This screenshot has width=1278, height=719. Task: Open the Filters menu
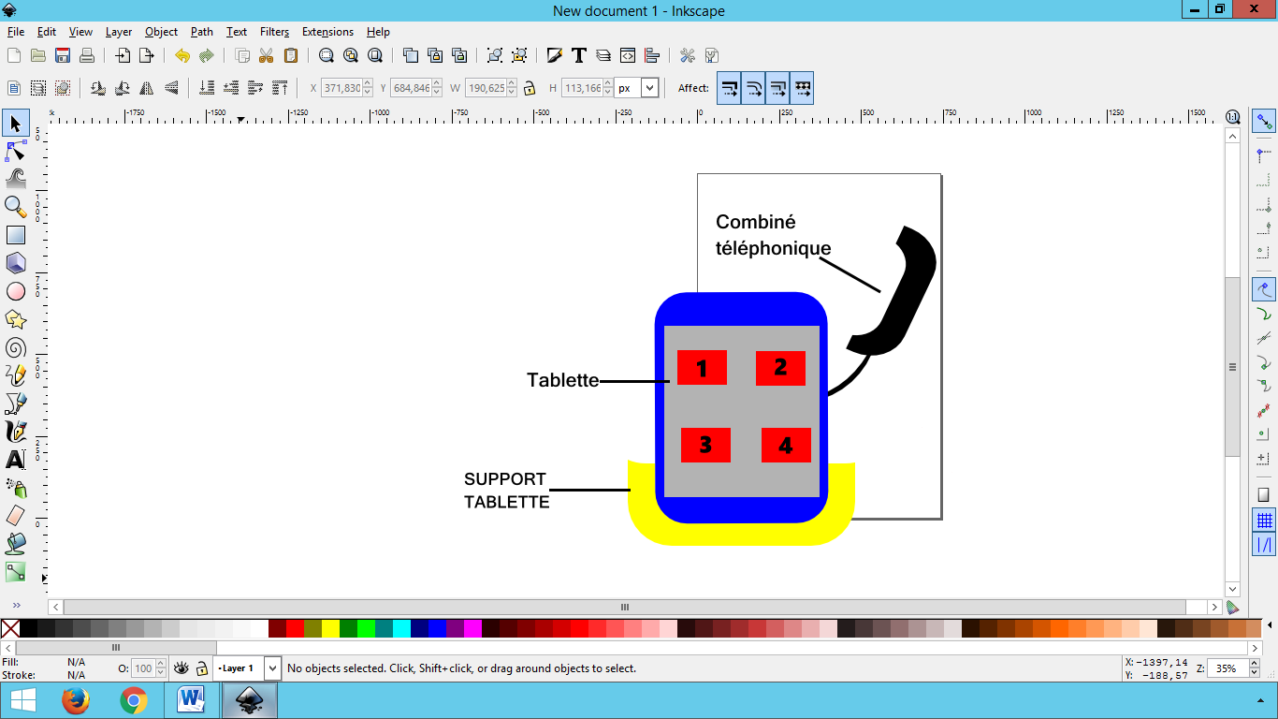(x=274, y=32)
